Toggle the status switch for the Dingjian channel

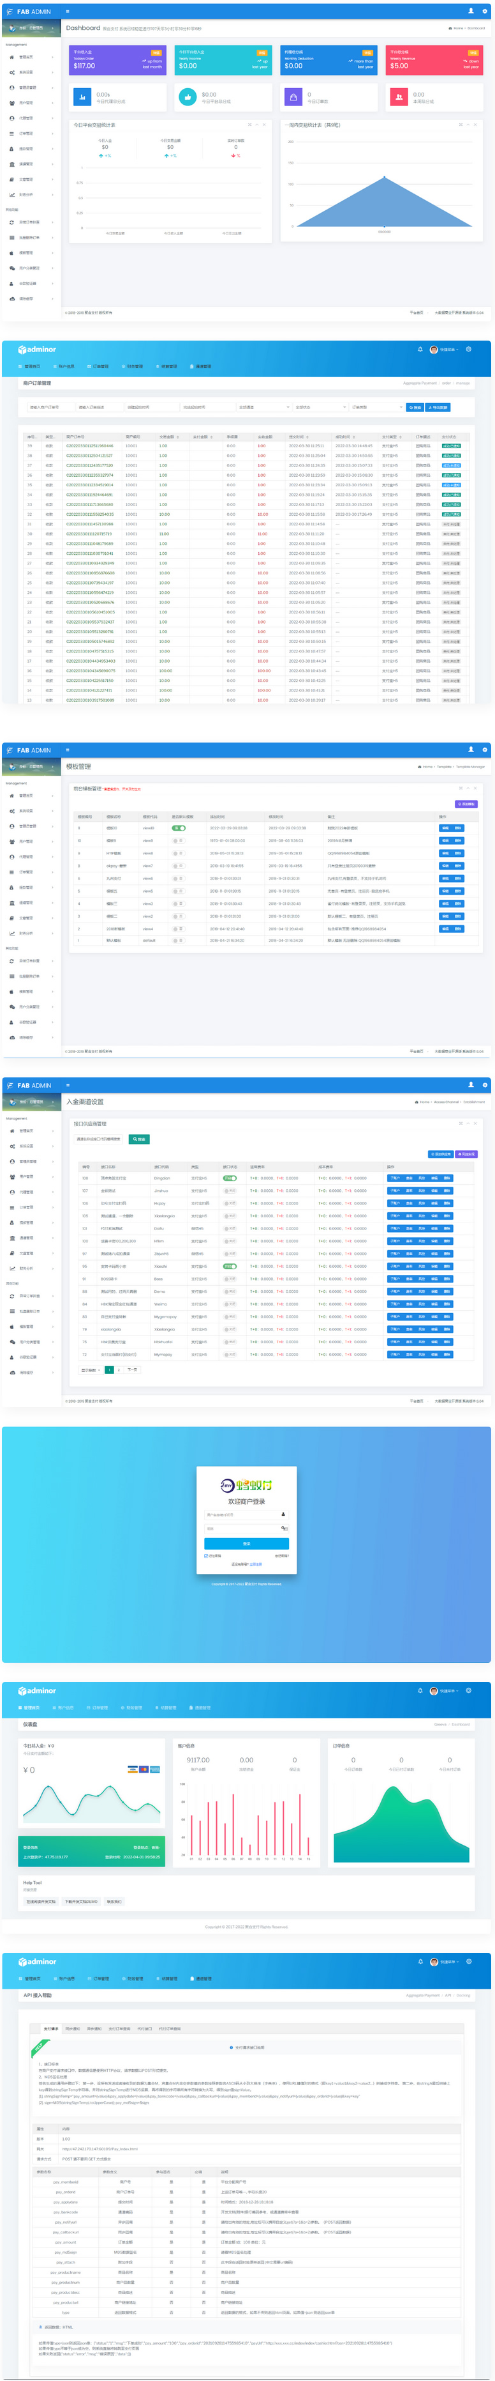(229, 1178)
